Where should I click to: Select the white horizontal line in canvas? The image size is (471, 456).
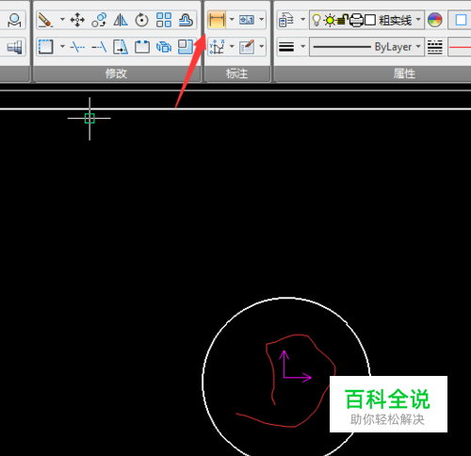click(x=235, y=109)
